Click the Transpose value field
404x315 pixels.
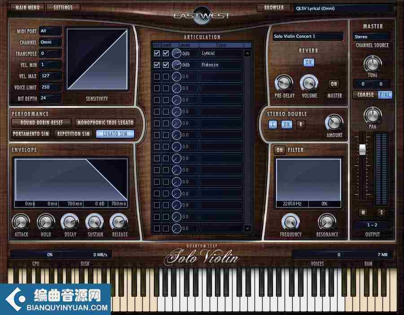point(50,53)
